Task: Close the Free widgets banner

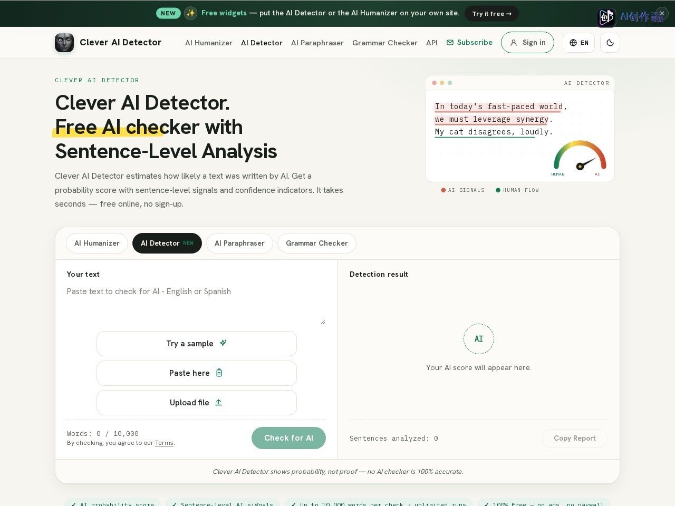Action: point(662,13)
